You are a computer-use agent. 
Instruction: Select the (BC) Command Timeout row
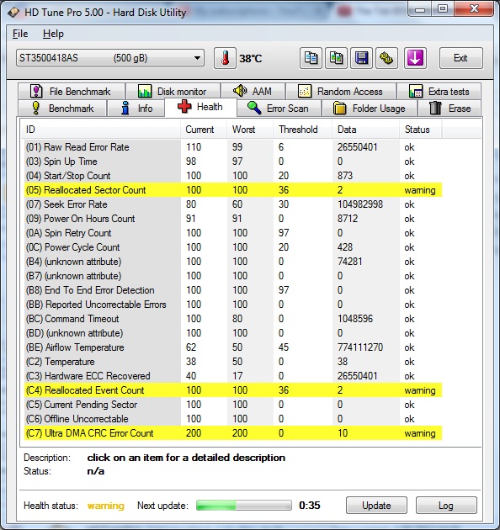tap(233, 319)
